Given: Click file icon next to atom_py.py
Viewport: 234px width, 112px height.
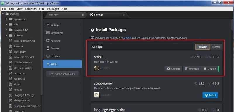Looking at the screenshot, I should tap(11, 51).
